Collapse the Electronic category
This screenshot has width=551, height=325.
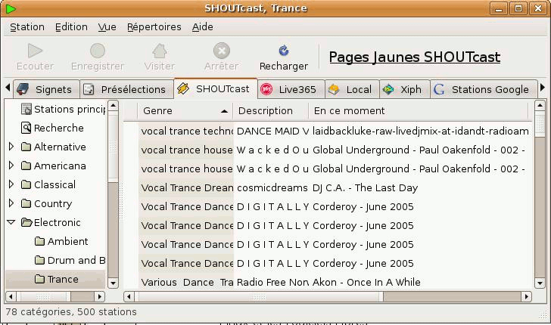(x=11, y=222)
